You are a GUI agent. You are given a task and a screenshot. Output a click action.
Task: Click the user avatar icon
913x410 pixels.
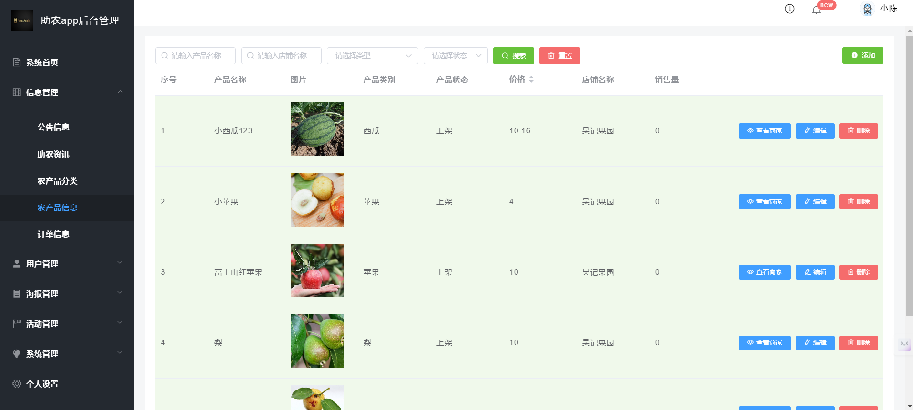click(867, 9)
